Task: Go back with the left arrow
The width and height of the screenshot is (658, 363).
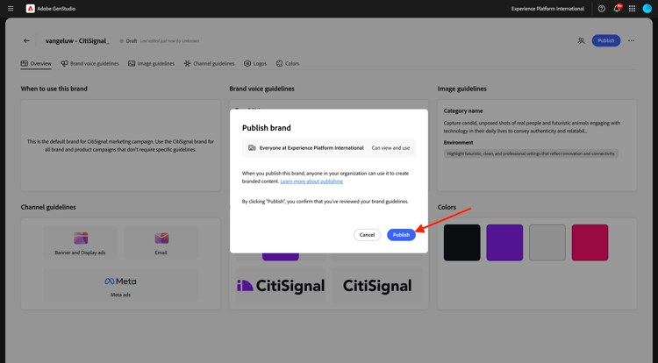Action: [26, 40]
